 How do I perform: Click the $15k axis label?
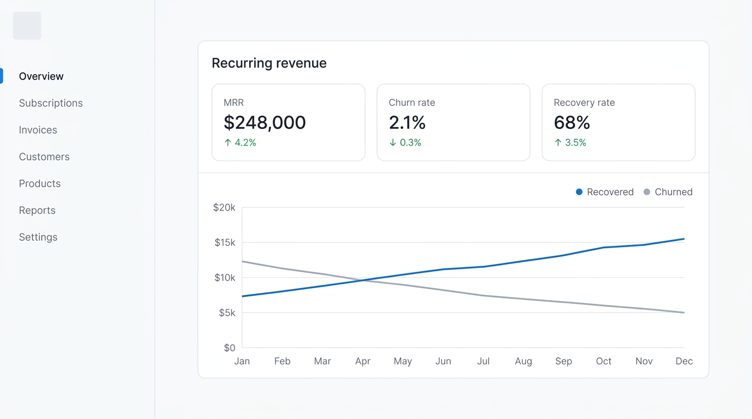click(x=225, y=243)
